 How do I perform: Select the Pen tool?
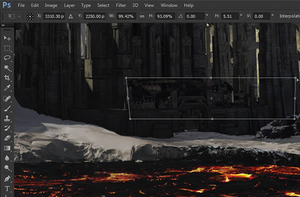point(7,178)
